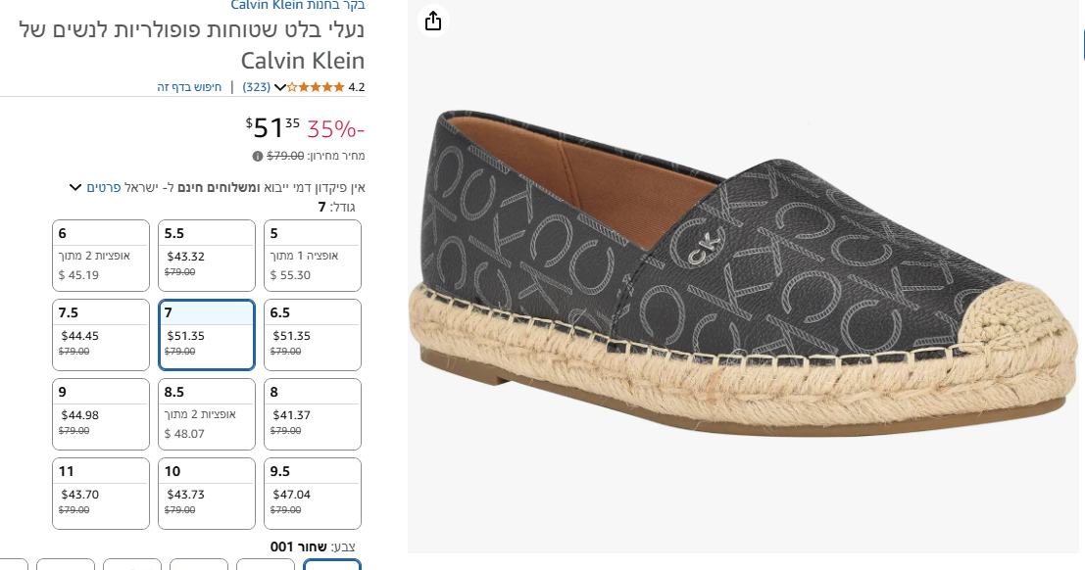Open the 323 customer reviews link
The height and width of the screenshot is (570, 1085).
pos(257,87)
